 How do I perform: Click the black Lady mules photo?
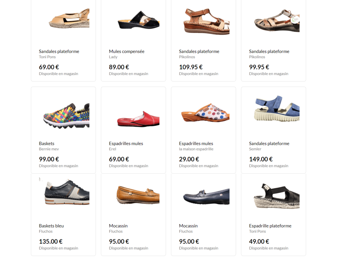tap(138, 20)
